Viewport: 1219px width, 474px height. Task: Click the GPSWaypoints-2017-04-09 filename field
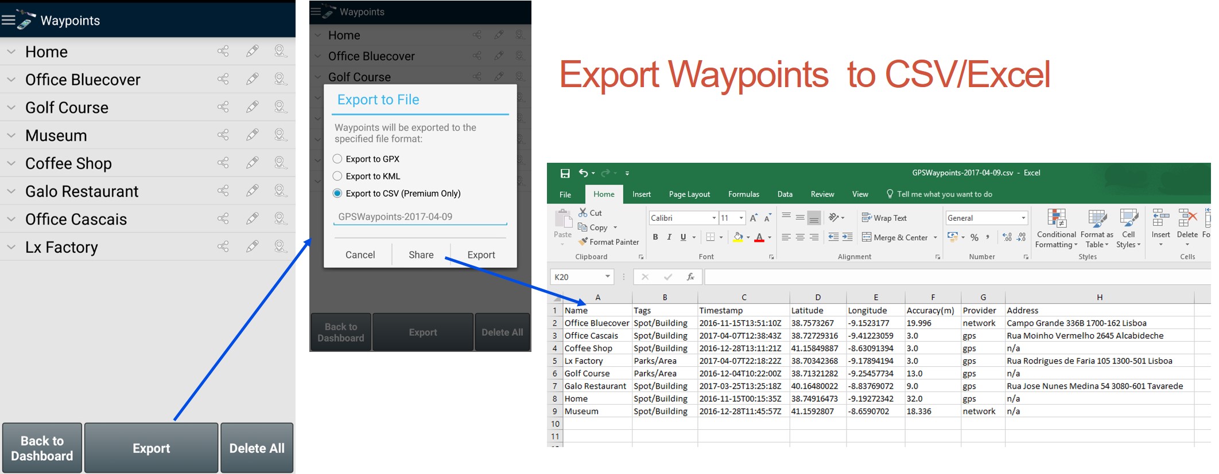420,217
